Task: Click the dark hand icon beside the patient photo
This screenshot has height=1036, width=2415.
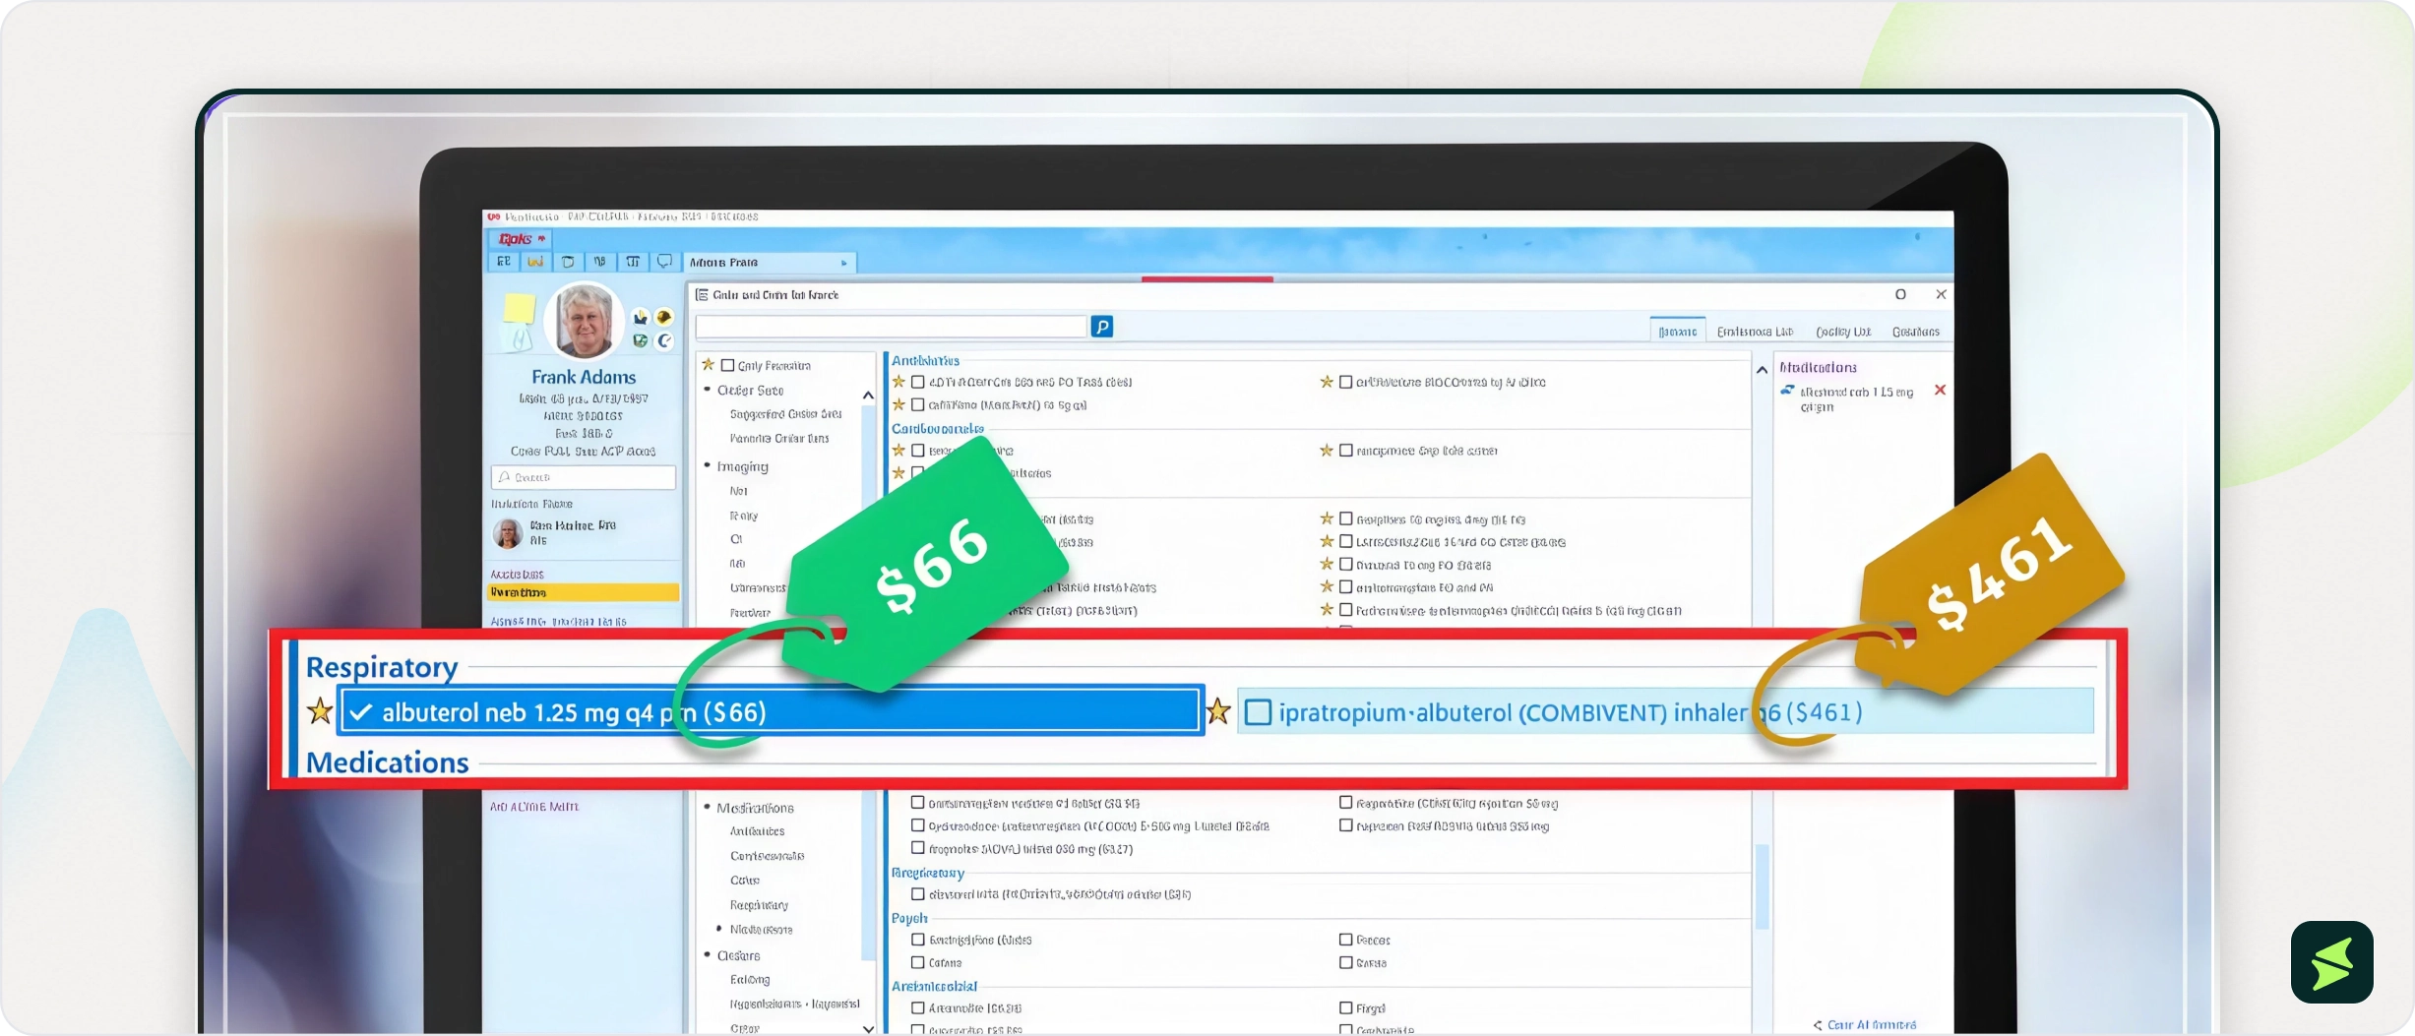Action: point(641,317)
